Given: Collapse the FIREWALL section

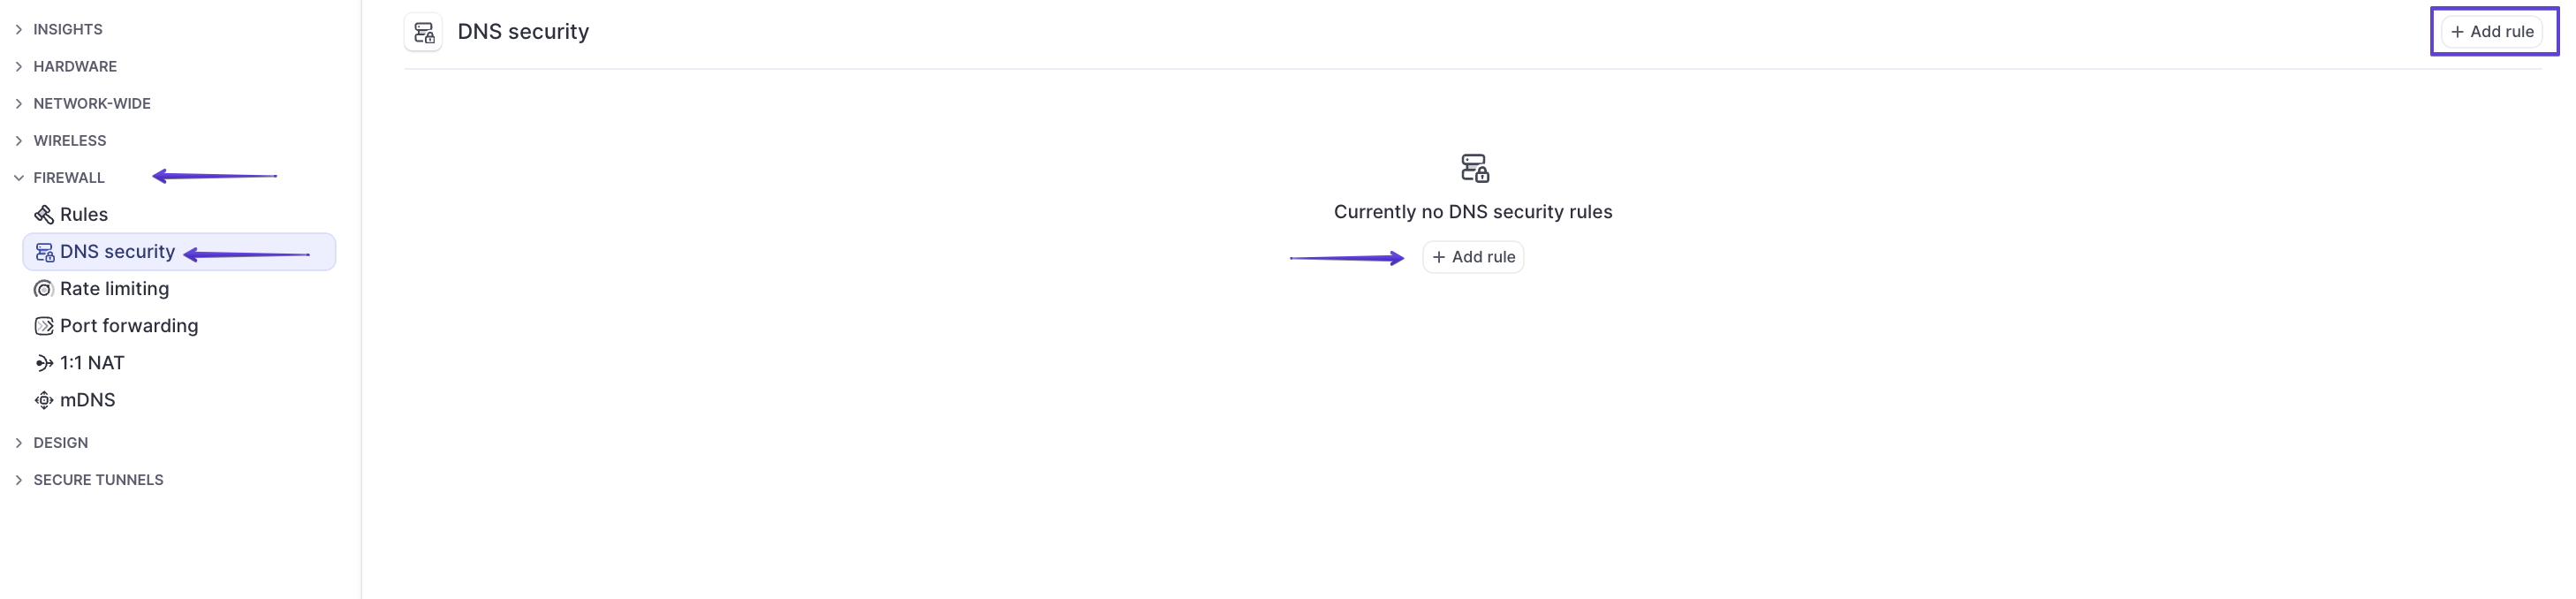Looking at the screenshot, I should pos(60,177).
